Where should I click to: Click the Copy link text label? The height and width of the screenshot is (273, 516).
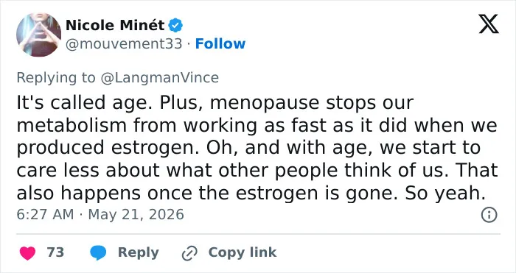click(x=243, y=252)
